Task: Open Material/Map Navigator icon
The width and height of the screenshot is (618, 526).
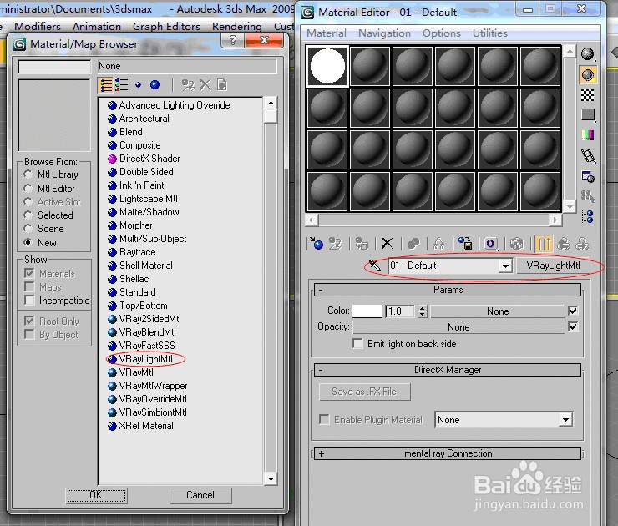Action: [588, 216]
